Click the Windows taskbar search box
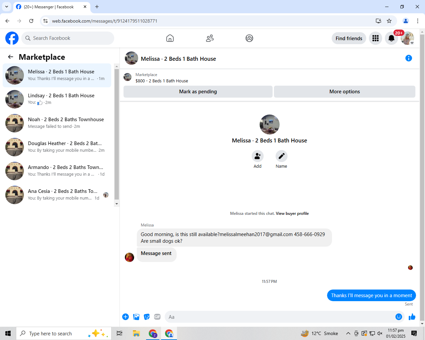The image size is (425, 340). (63, 333)
